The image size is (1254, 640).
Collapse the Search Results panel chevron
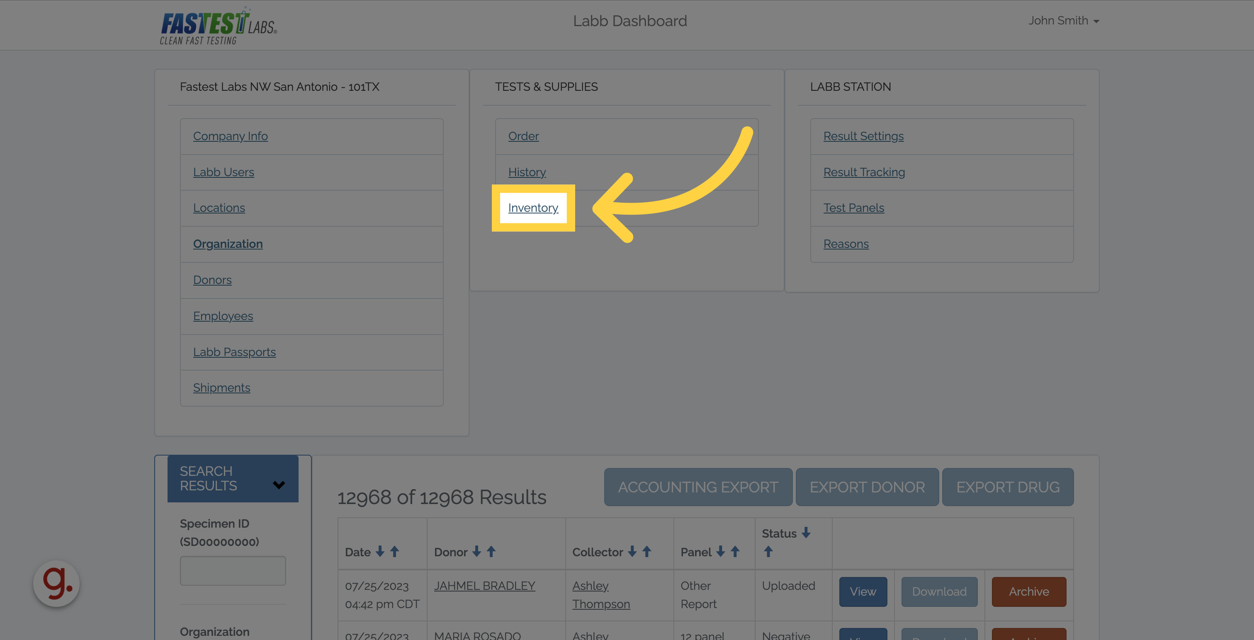[279, 485]
